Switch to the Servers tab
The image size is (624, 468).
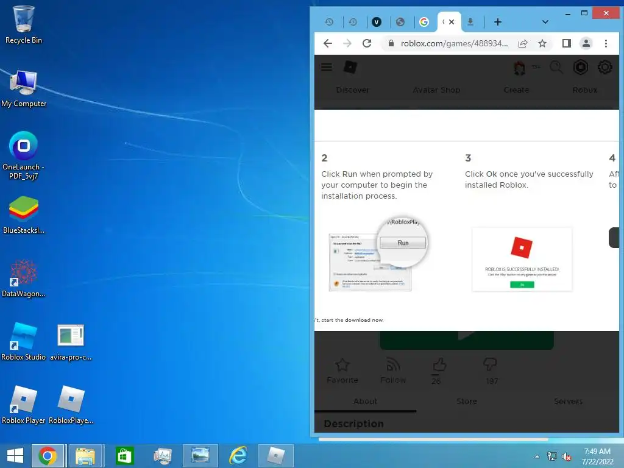[568, 401]
